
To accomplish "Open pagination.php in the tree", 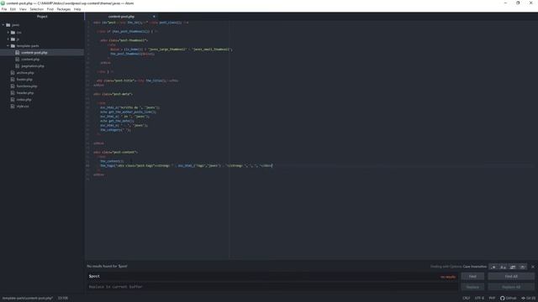I will click(33, 66).
